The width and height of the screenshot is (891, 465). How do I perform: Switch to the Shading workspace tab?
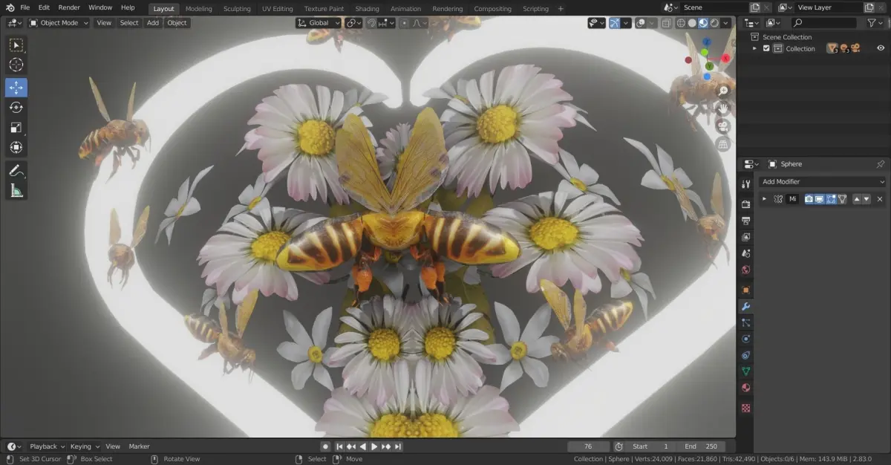(367, 9)
